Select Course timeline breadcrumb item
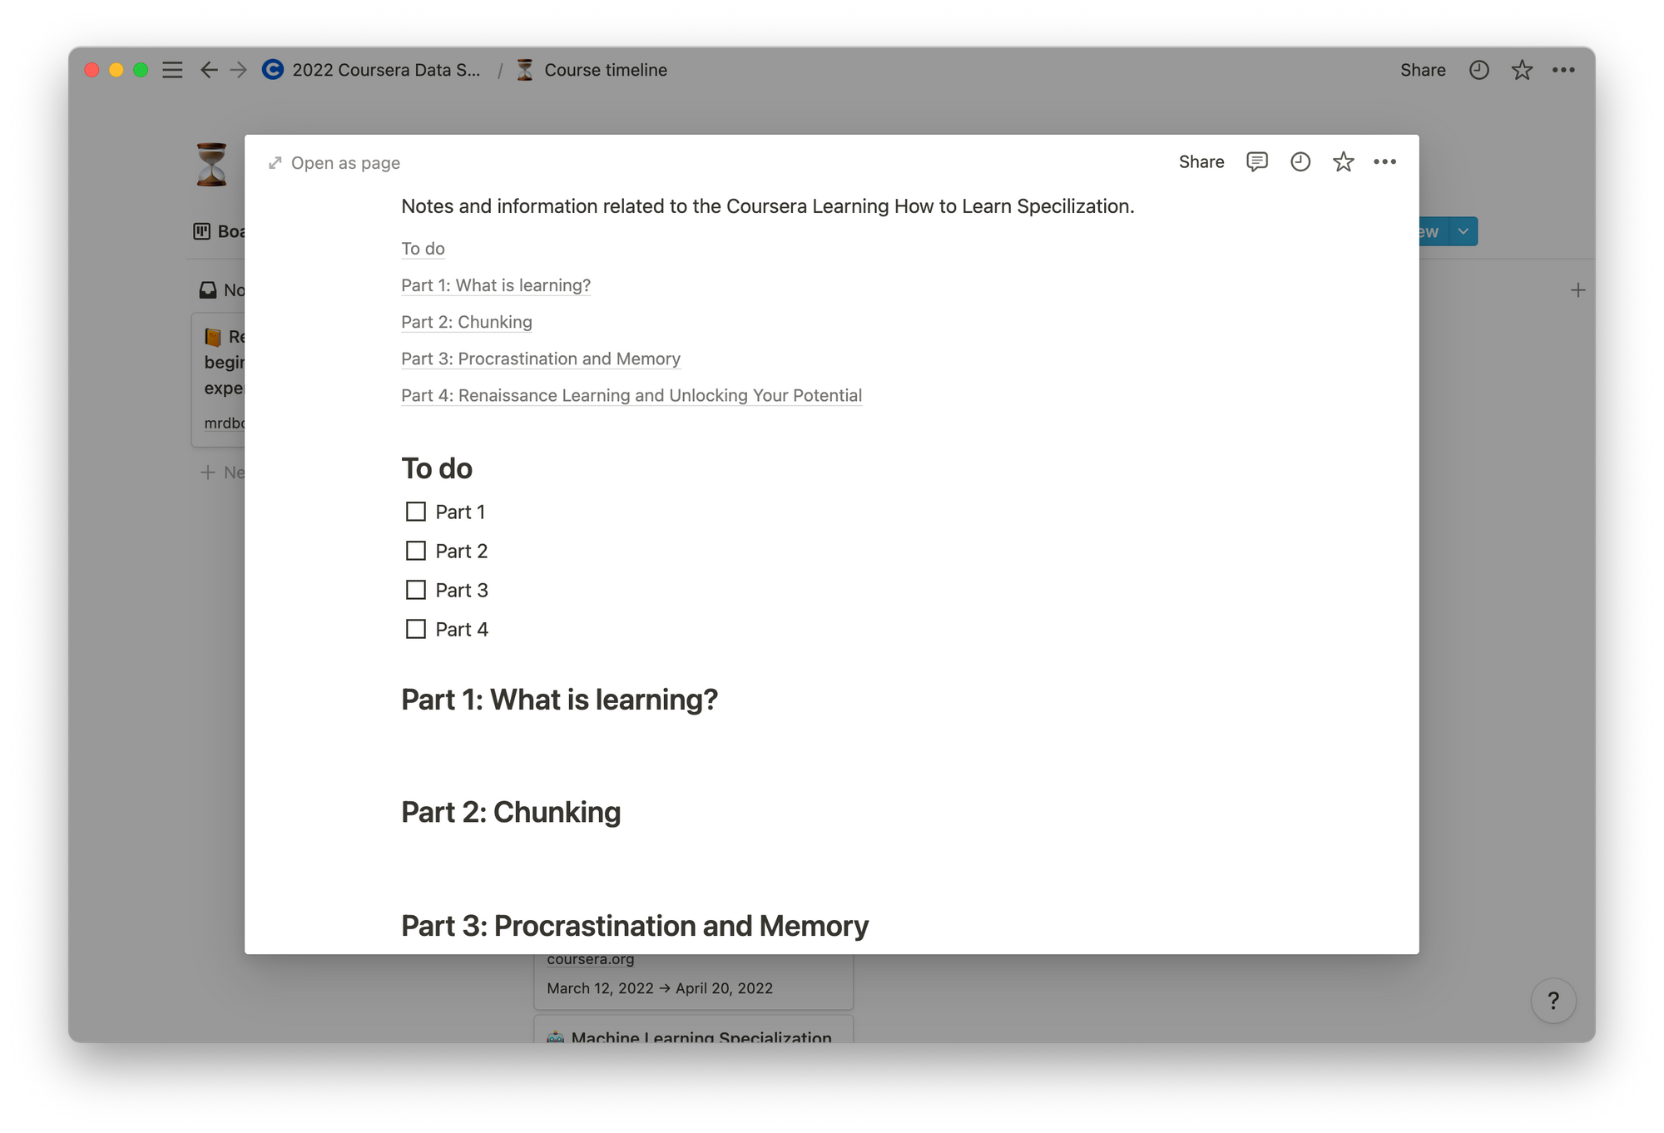 (x=605, y=70)
